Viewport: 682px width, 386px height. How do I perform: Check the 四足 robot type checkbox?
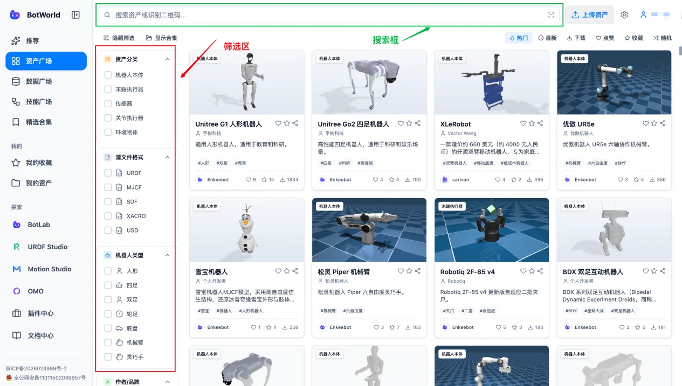pyautogui.click(x=108, y=285)
